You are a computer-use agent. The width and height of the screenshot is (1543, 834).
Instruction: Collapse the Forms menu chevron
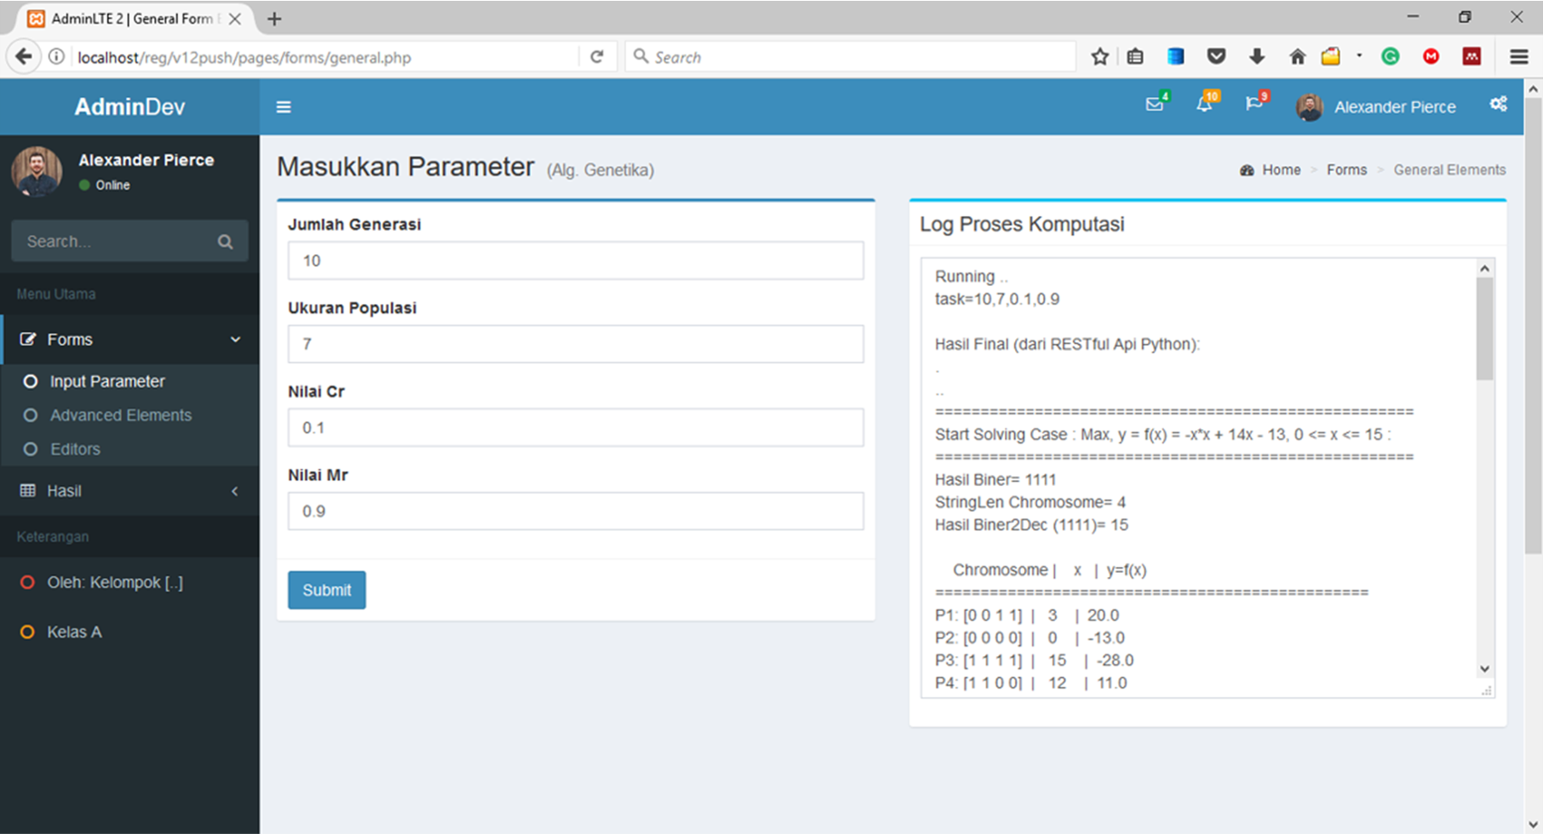coord(235,340)
